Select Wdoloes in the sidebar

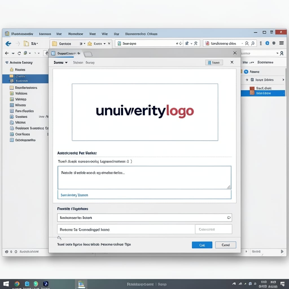click(21, 93)
